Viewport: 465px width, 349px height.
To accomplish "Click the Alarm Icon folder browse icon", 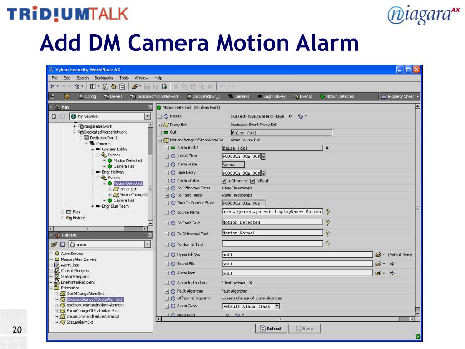I will coord(378,273).
